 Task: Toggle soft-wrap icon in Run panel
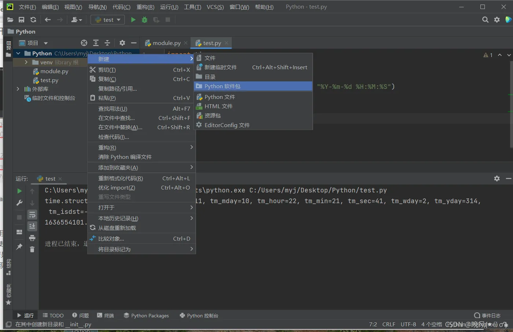(32, 215)
